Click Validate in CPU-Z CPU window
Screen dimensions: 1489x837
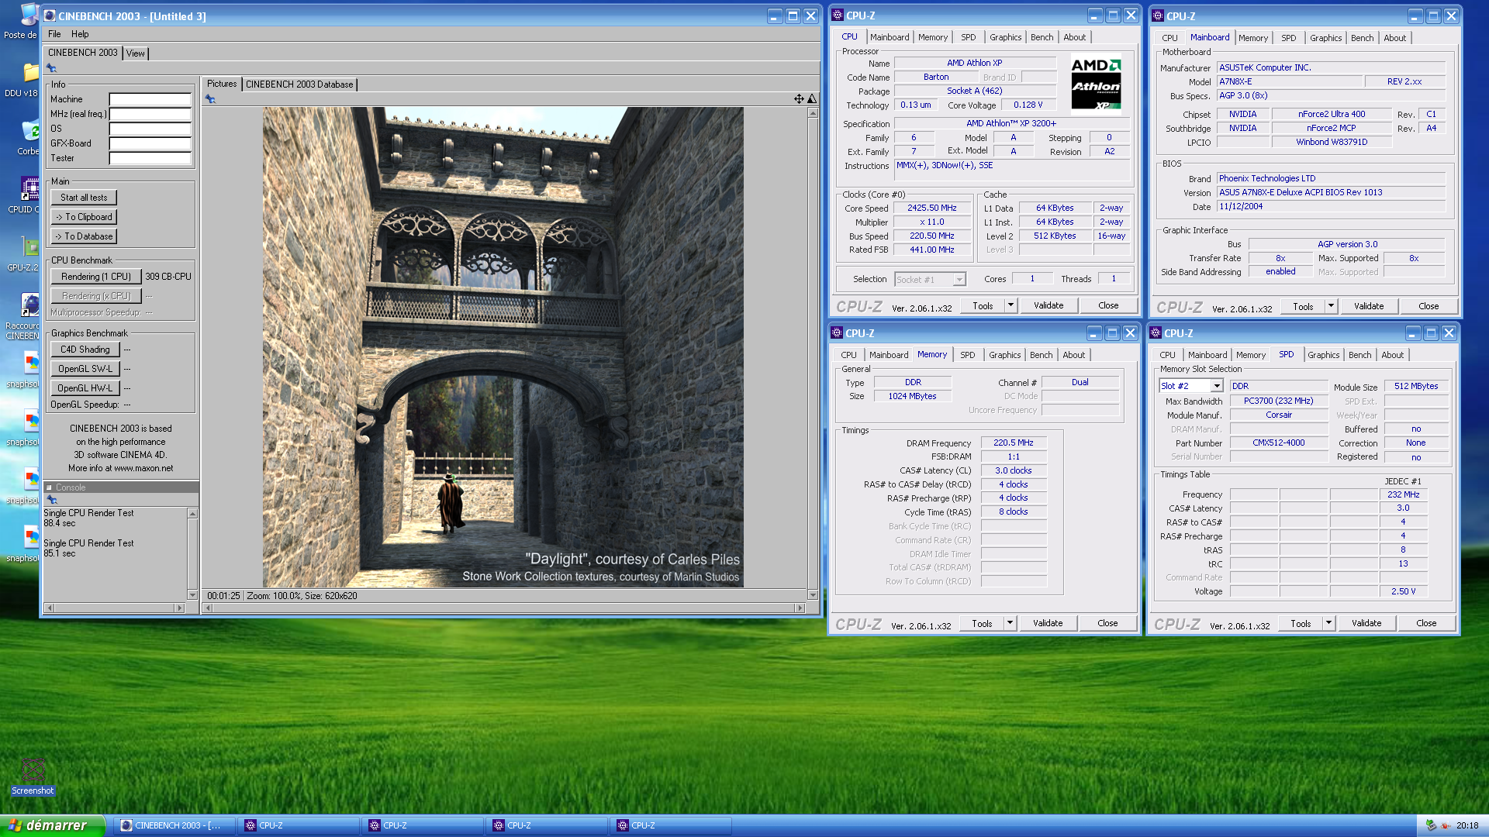coord(1049,305)
